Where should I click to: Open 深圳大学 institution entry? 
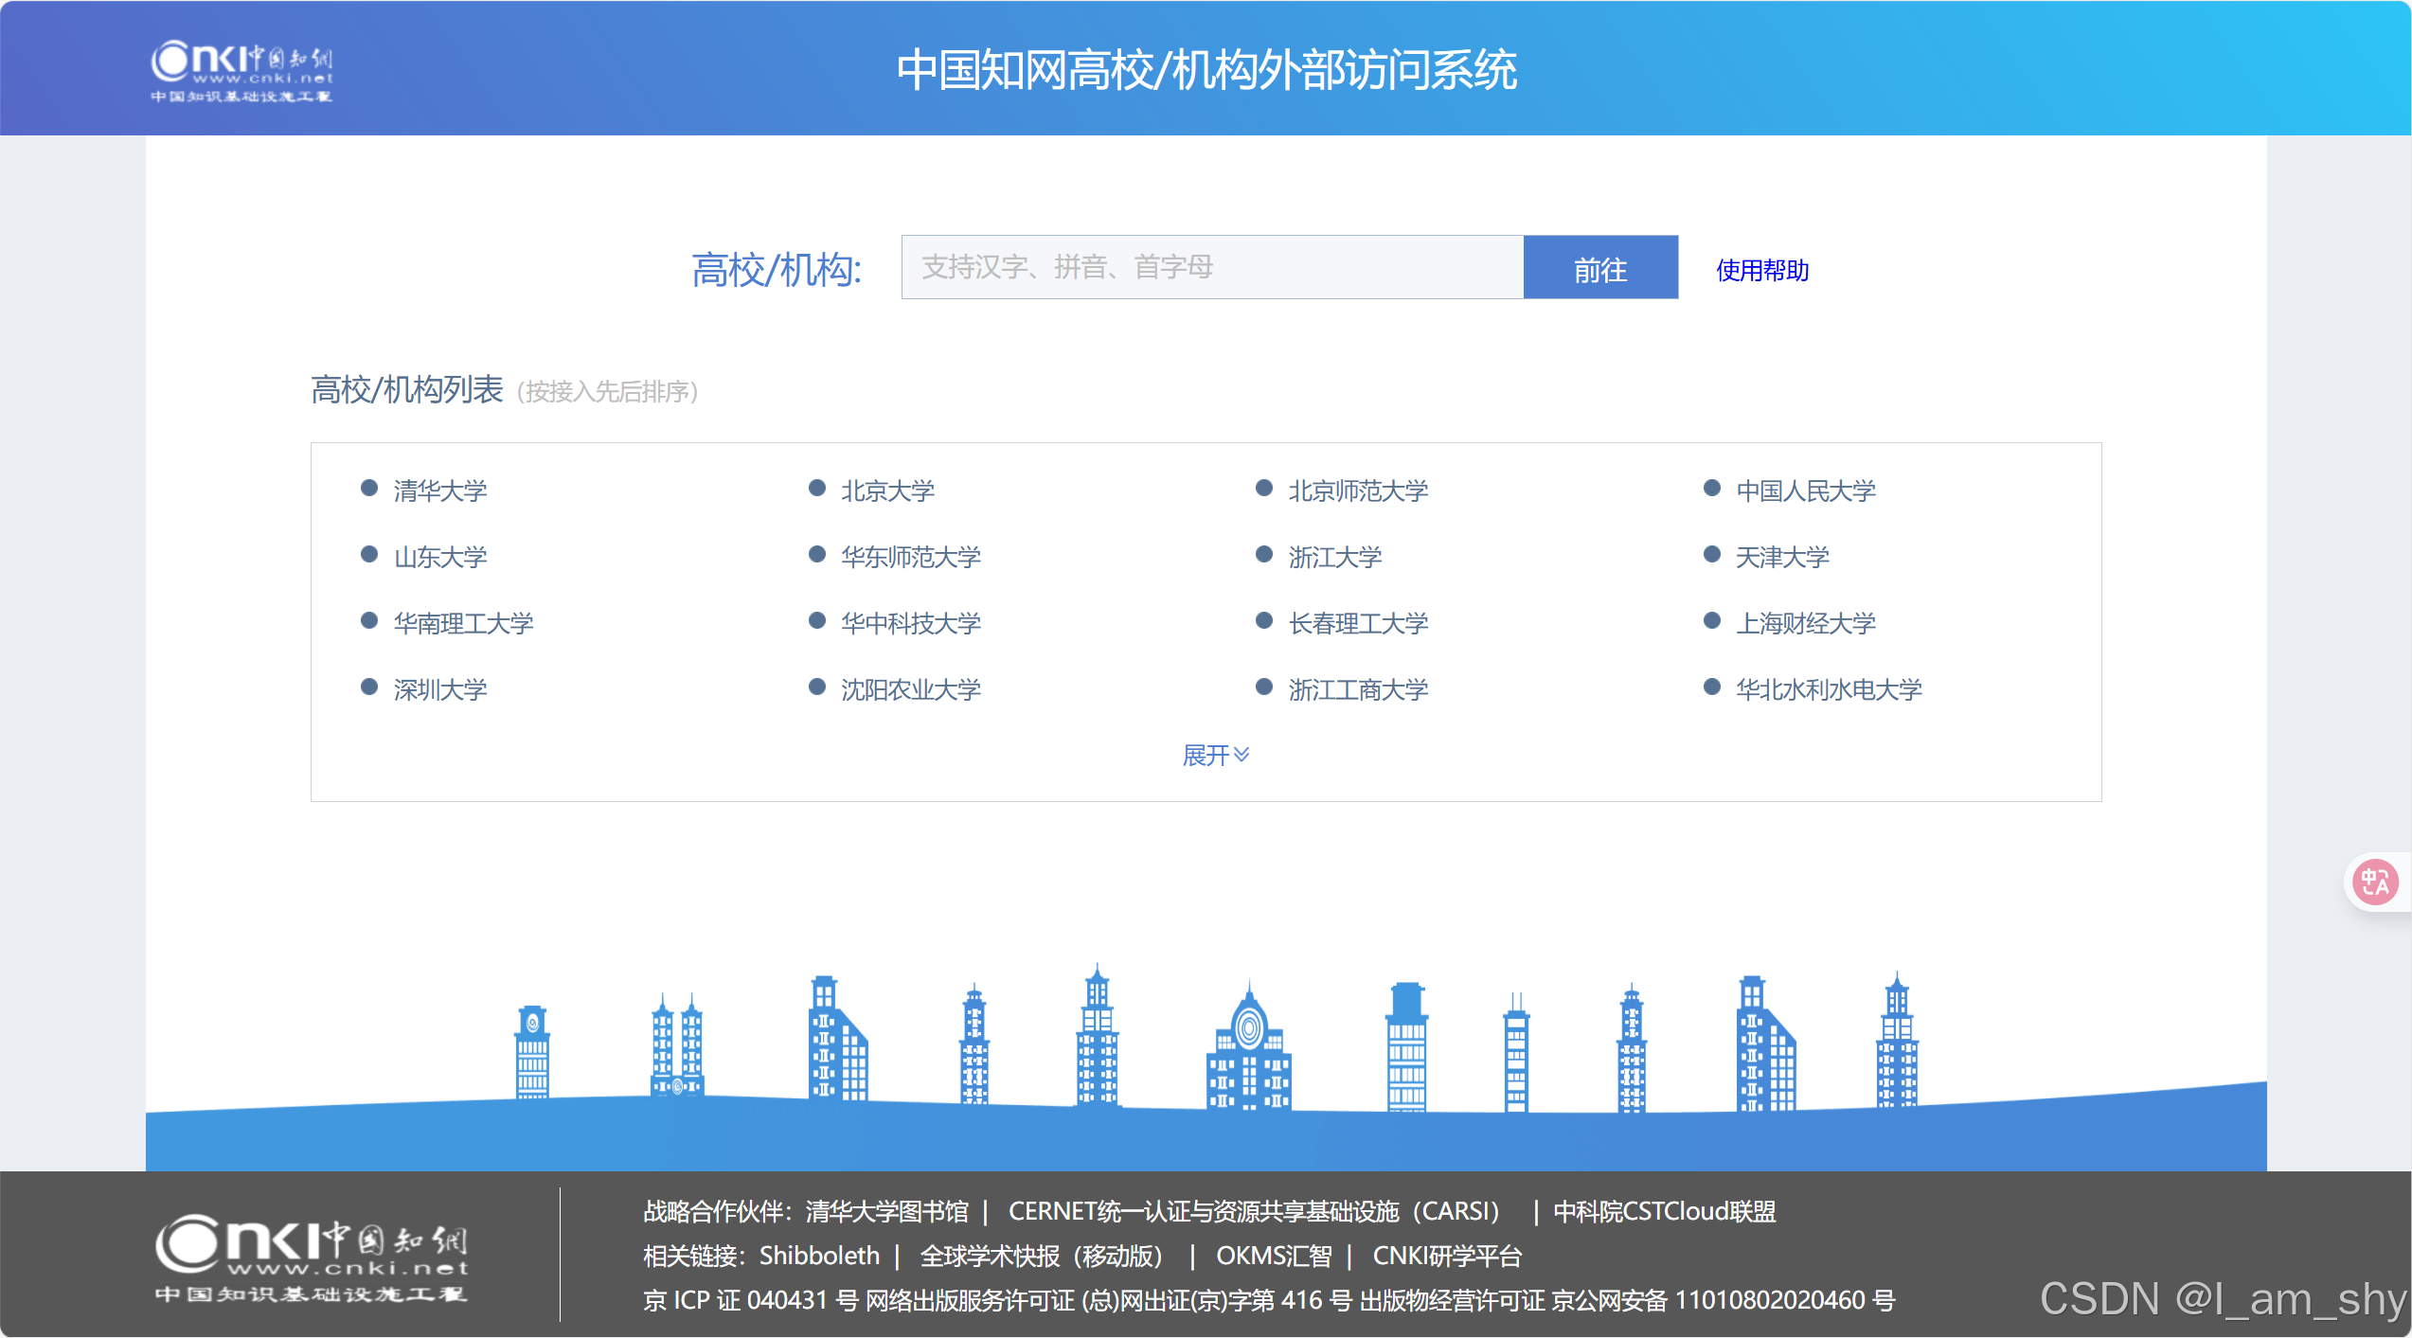click(x=440, y=689)
